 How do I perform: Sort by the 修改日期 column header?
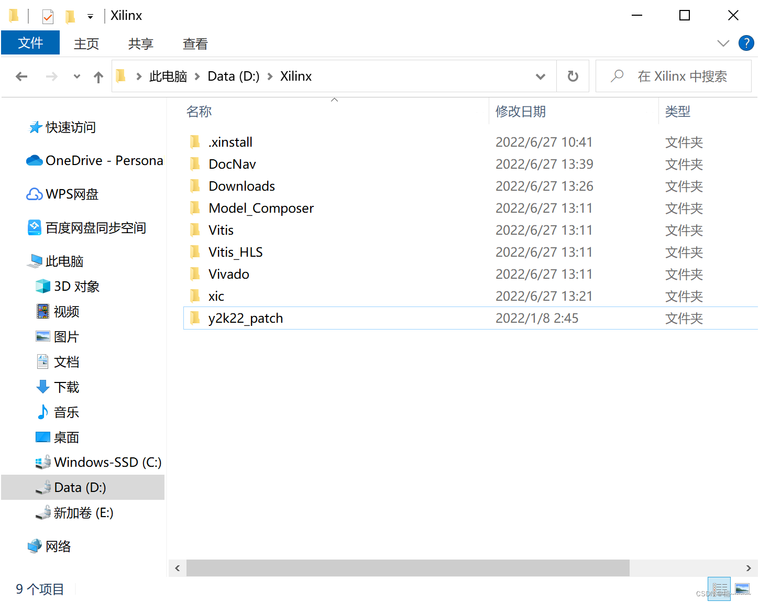(521, 112)
